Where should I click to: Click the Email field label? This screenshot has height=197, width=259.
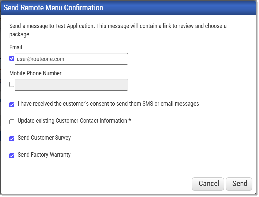16,47
